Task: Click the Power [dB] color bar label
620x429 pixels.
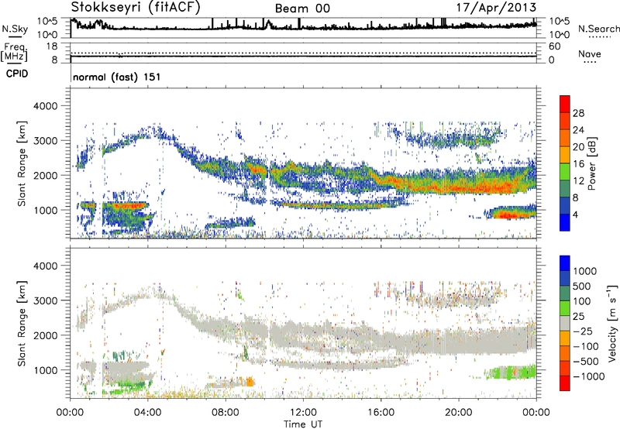Action: (592, 163)
